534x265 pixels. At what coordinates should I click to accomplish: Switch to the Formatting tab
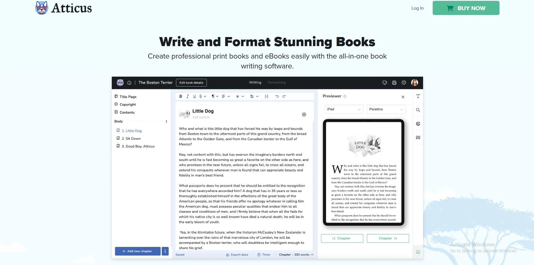click(276, 82)
